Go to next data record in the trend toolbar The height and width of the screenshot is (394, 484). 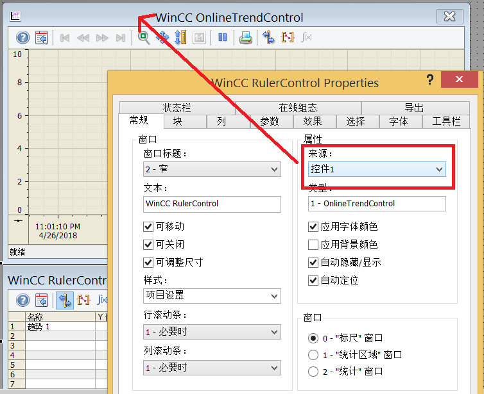point(102,38)
